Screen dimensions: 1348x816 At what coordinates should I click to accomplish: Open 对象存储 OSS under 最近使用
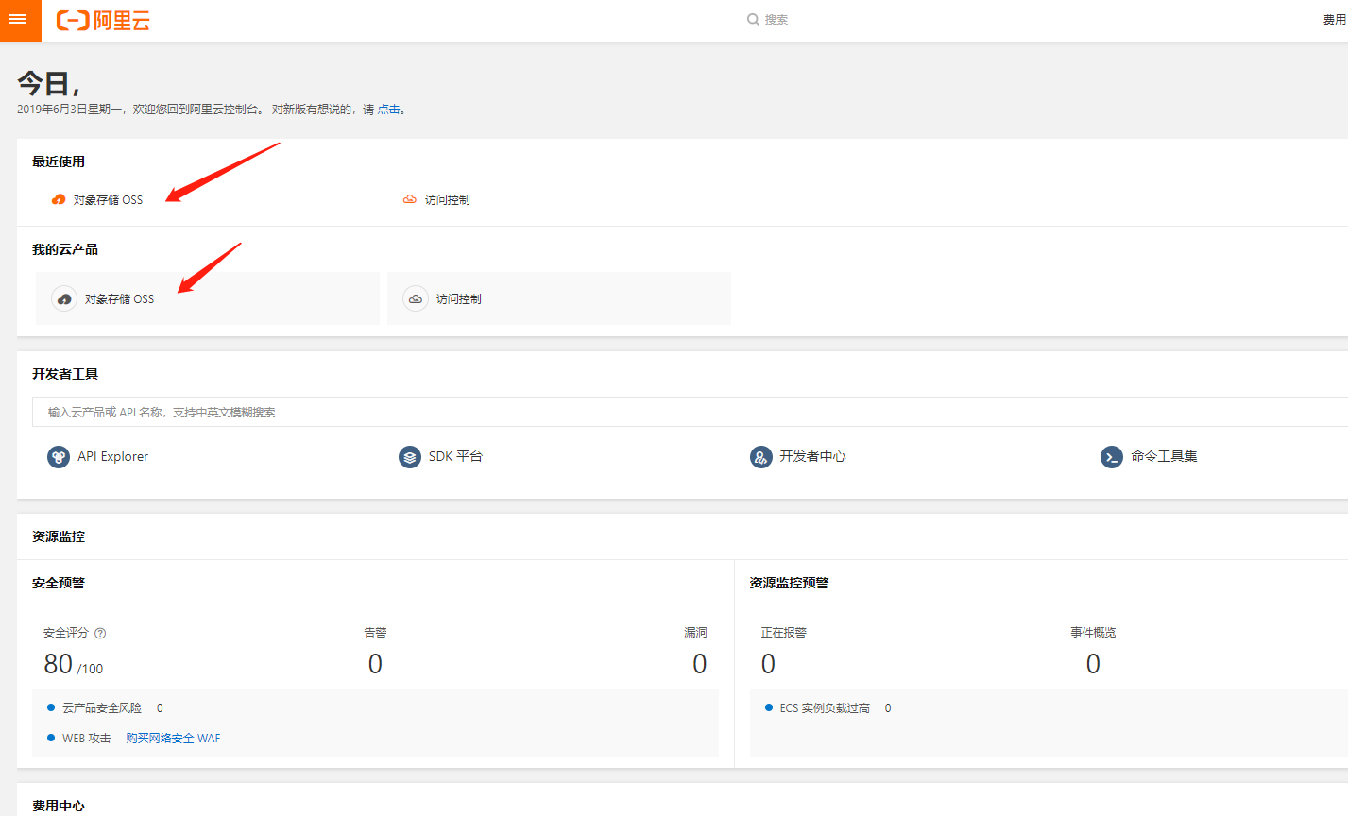coord(108,200)
